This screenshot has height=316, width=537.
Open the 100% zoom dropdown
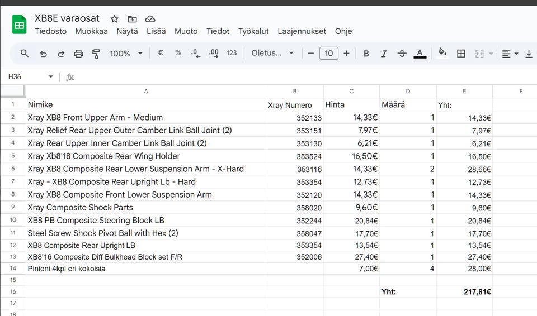click(x=126, y=54)
